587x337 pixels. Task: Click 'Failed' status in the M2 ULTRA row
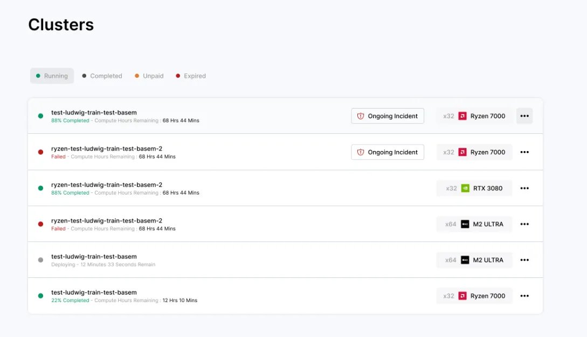[x=58, y=229]
